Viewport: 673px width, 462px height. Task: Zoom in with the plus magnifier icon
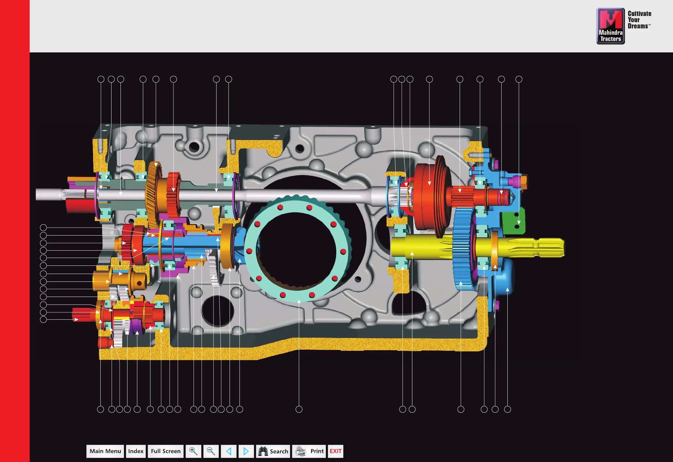click(193, 451)
